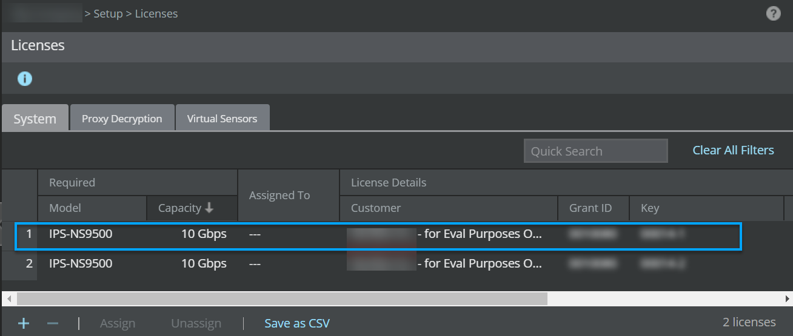The height and width of the screenshot is (336, 793).
Task: Click the help question mark icon
Action: click(x=773, y=13)
